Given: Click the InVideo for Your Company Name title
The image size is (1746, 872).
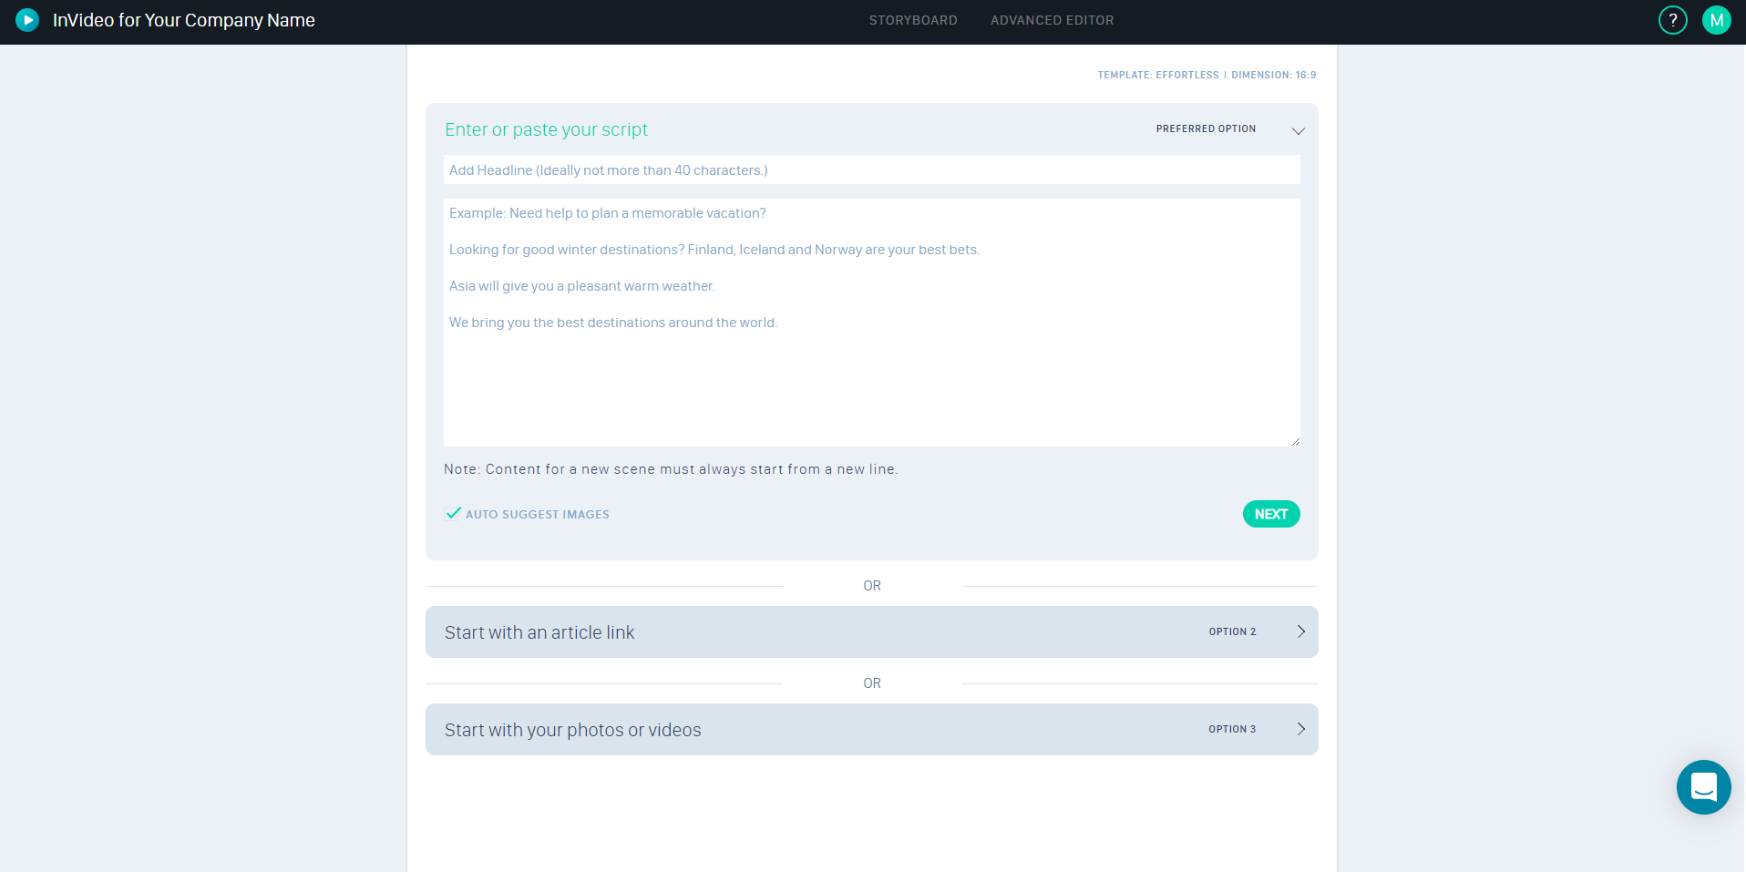Looking at the screenshot, I should click(184, 20).
